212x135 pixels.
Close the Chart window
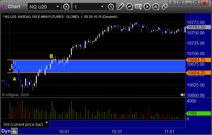tap(204, 3)
